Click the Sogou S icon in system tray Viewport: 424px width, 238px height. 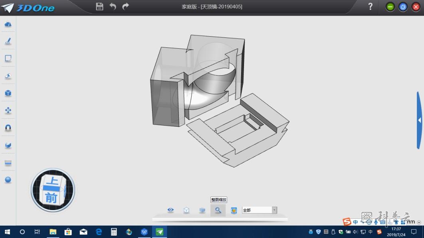click(x=379, y=232)
